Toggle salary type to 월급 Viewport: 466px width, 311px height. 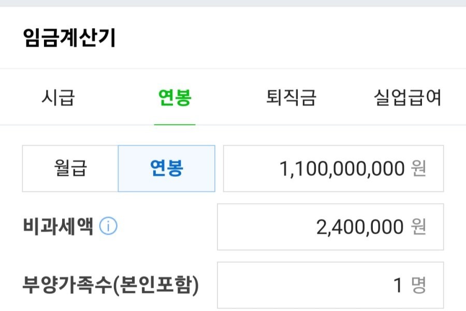[70, 168]
